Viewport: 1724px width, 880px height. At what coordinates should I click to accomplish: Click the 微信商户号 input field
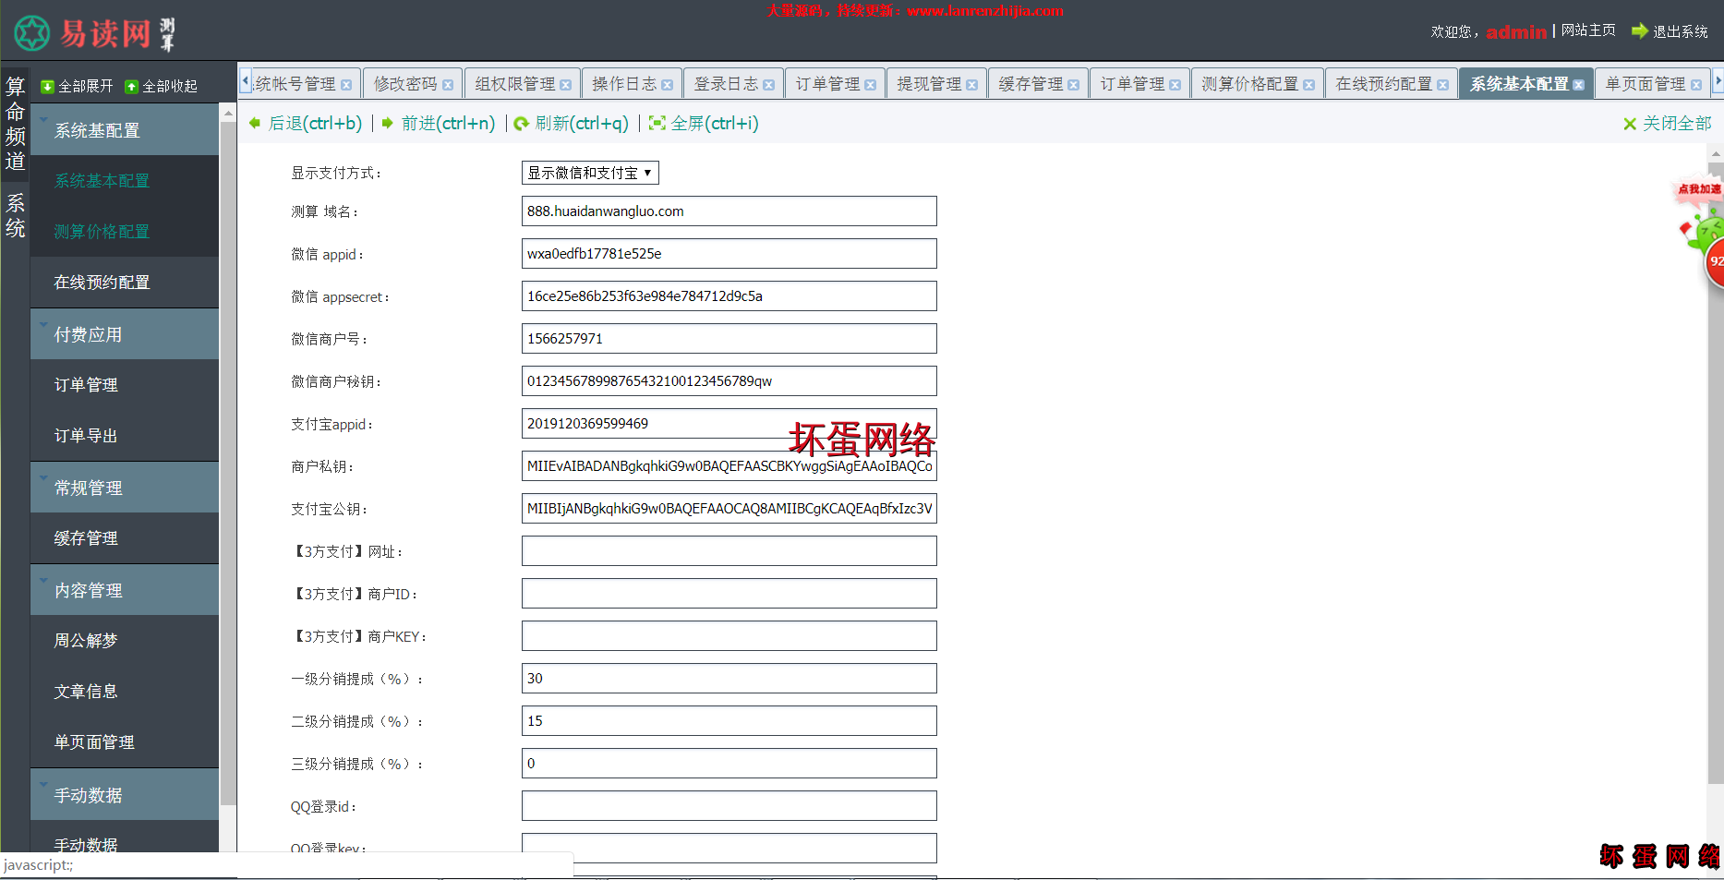tap(729, 339)
